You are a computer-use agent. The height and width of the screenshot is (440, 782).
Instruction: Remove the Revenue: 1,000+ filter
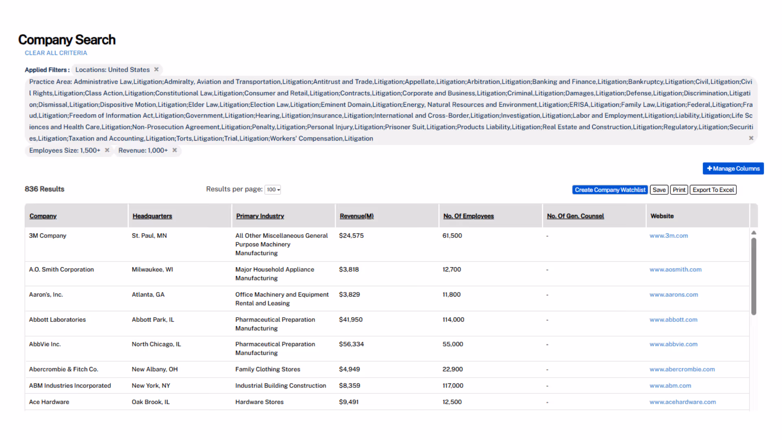tap(174, 150)
